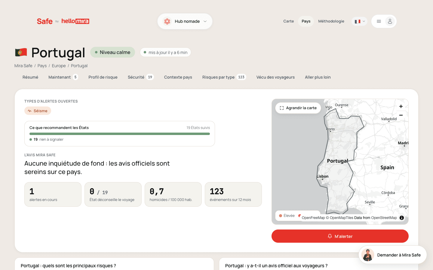Click Demander à Mira Safe chat button
Image resolution: width=433 pixels, height=270 pixels.
click(393, 255)
